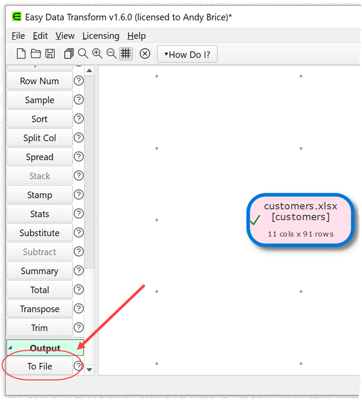Open help for To File
Viewport: 362px width, 401px height.
pos(78,366)
